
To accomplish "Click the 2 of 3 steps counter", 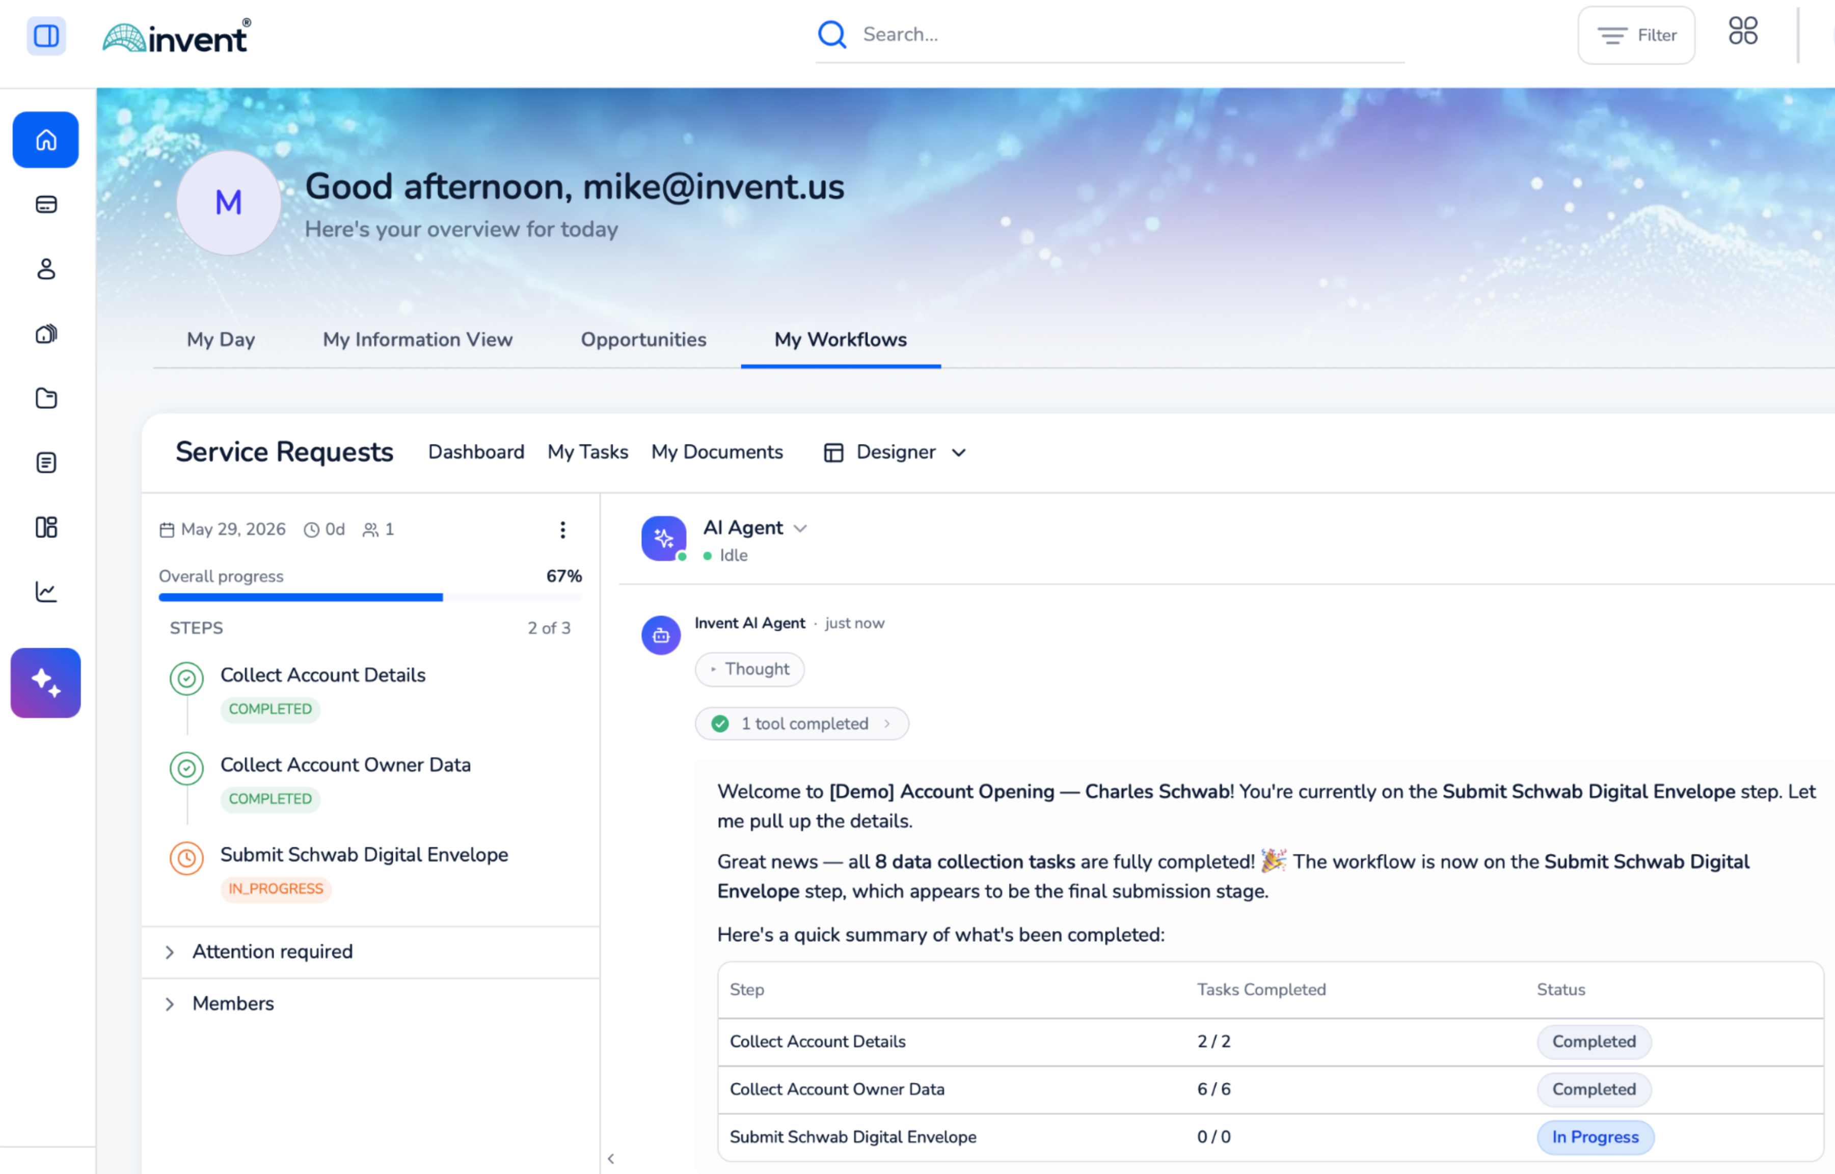I will (548, 628).
